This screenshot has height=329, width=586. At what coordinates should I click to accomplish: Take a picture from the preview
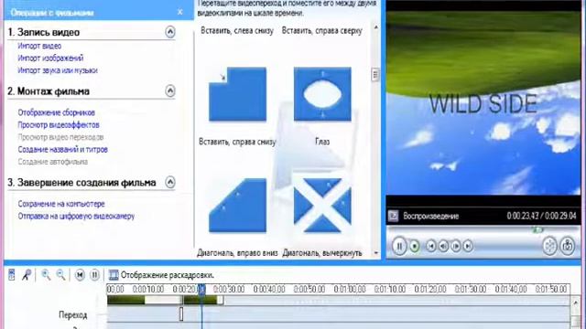(x=568, y=246)
